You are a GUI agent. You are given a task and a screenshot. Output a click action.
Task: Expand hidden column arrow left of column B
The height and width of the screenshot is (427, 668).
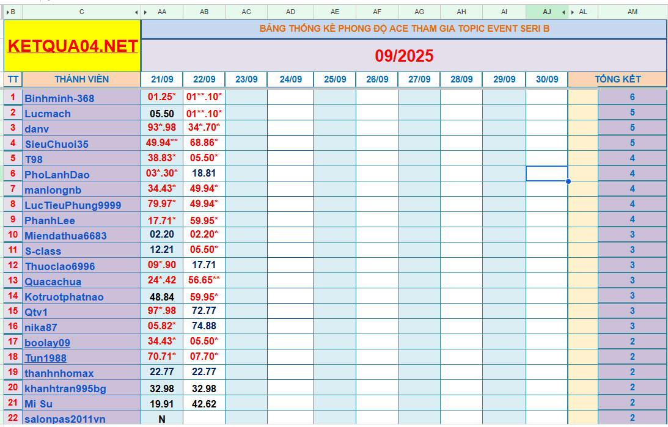7,12
